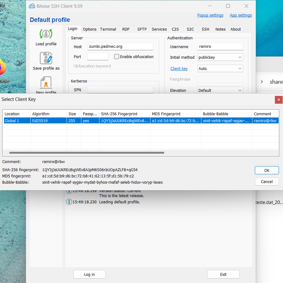Open the Notes tab
The width and height of the screenshot is (283, 283).
click(x=220, y=29)
